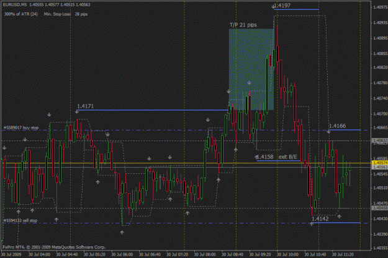This screenshot has width=388, height=258.
Task: Click the 1.4171 level label
Action: tap(86, 106)
